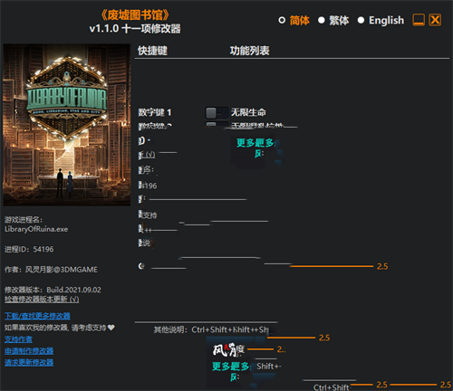
Task: Click the heart icon after 请考虑支持
Action: coord(111,328)
